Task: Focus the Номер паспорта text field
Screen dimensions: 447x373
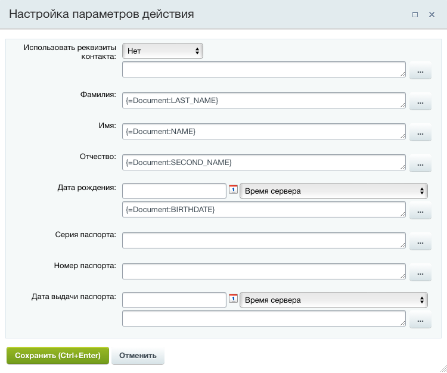Action: [x=263, y=271]
